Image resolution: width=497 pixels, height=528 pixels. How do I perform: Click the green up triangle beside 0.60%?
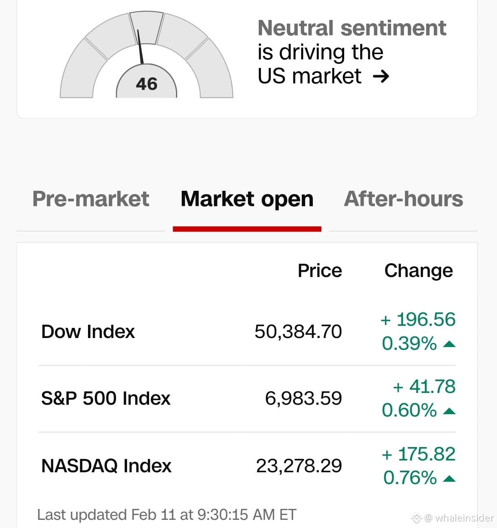coord(449,411)
